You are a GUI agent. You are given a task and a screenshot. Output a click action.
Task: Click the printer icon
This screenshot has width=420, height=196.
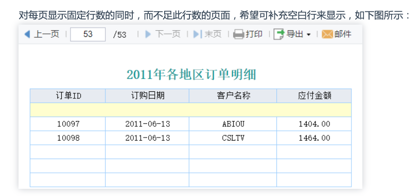coord(238,34)
